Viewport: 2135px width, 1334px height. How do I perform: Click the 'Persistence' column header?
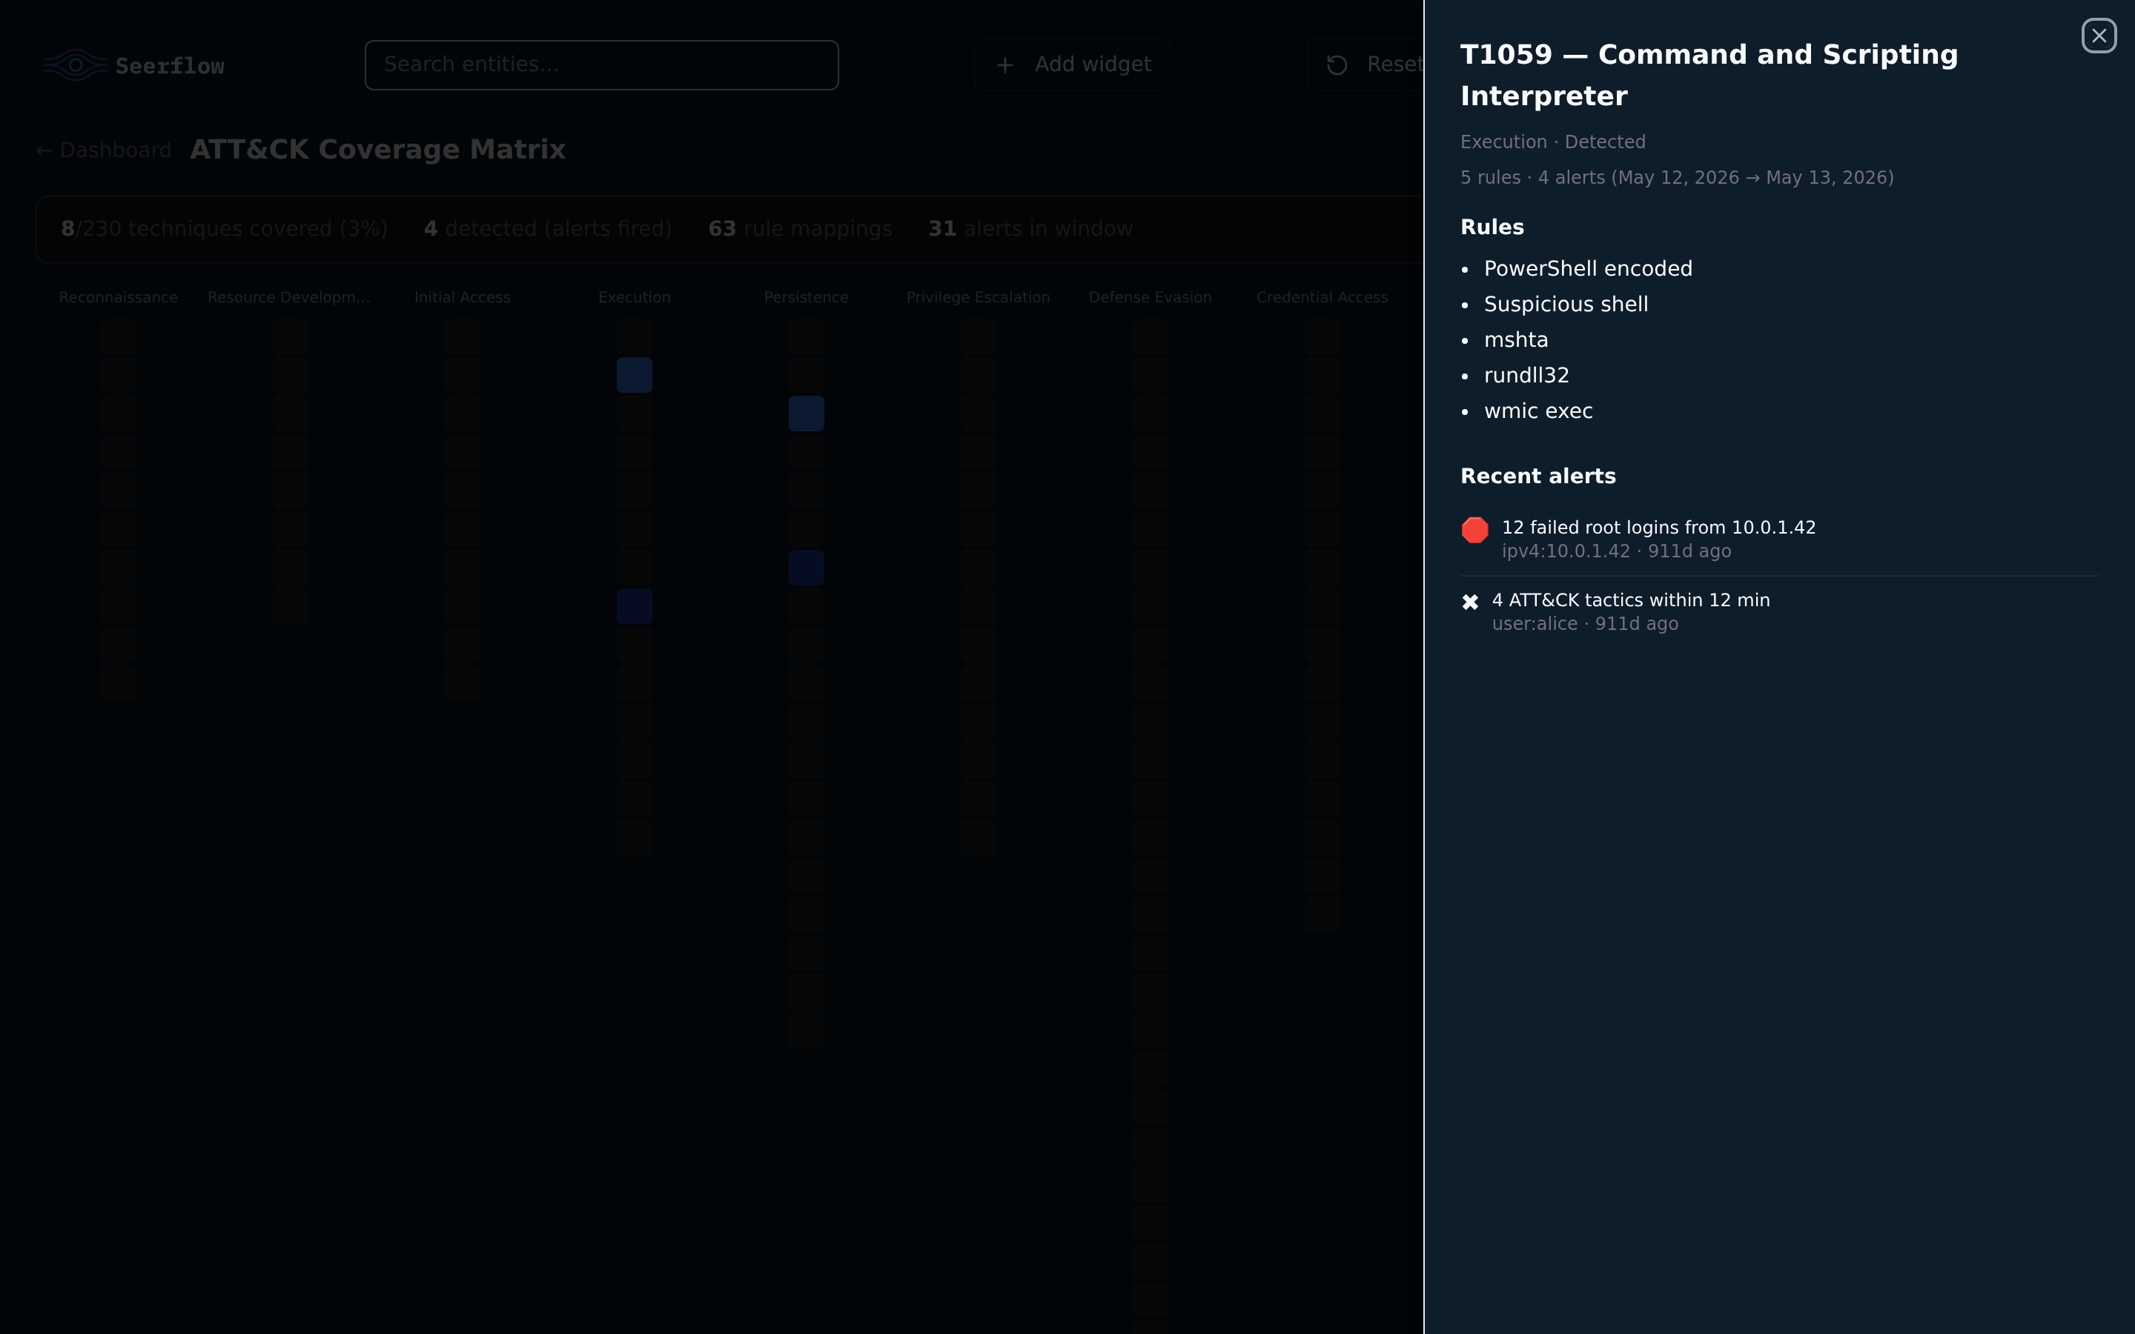tap(807, 297)
